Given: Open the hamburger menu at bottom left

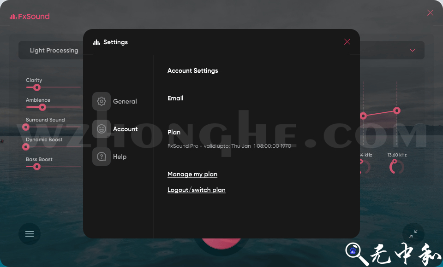Looking at the screenshot, I should [30, 234].
